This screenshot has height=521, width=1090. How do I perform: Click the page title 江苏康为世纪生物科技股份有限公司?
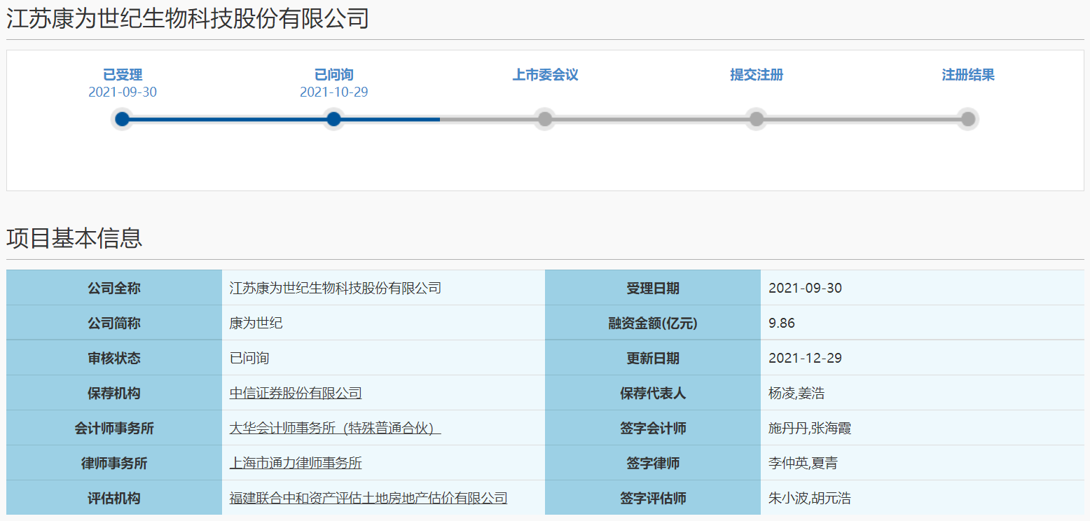[188, 19]
